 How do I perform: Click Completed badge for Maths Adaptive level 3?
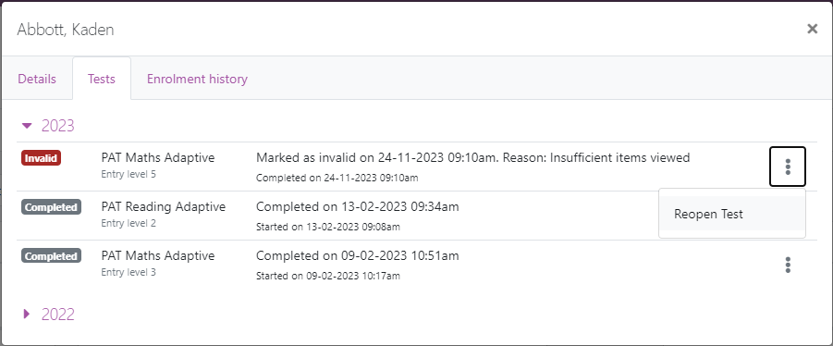click(51, 256)
